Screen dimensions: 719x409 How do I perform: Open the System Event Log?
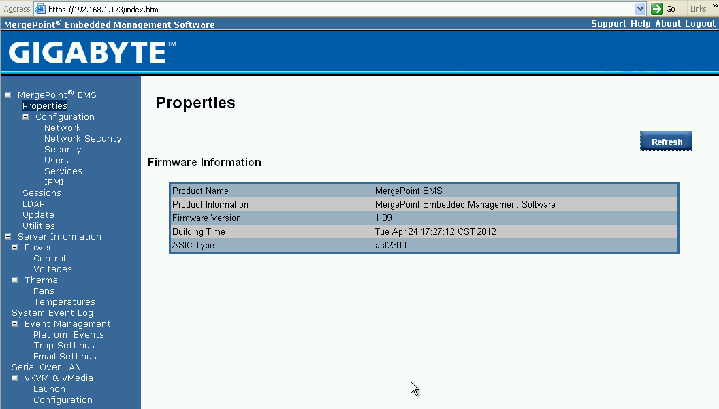[52, 313]
